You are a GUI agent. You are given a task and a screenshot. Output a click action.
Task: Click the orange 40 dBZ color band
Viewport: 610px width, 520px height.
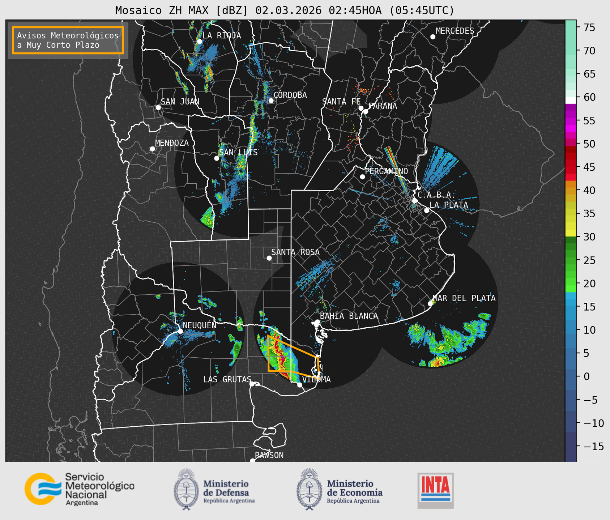click(571, 191)
